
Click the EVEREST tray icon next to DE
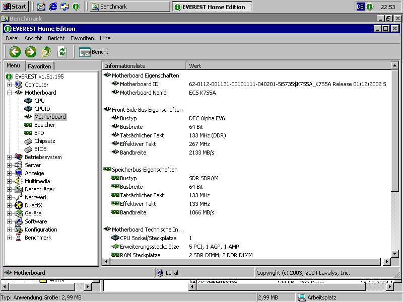370,7
